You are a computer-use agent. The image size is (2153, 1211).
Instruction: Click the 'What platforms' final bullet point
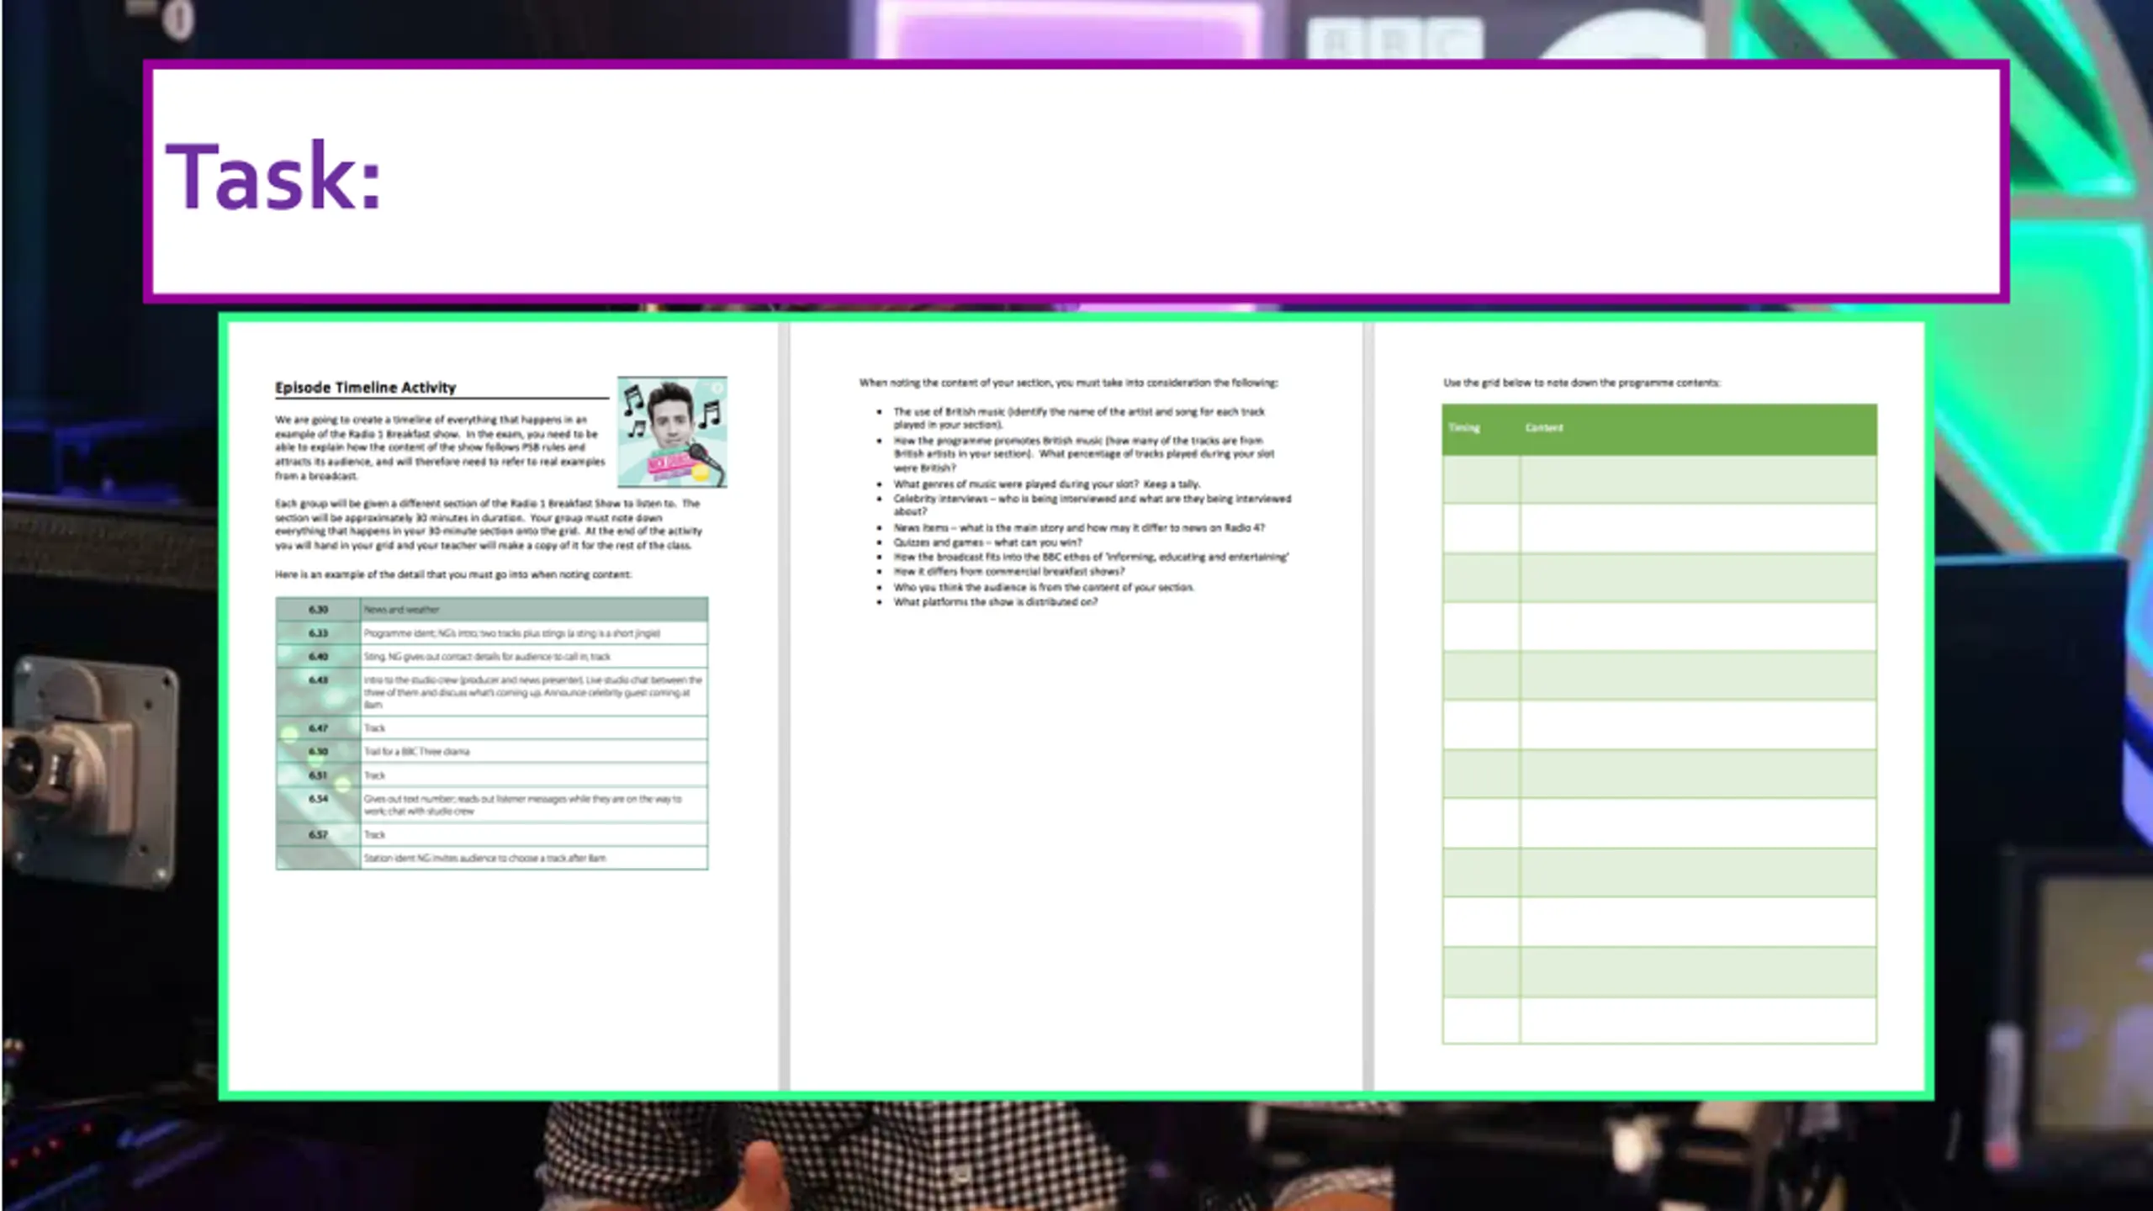pos(995,602)
